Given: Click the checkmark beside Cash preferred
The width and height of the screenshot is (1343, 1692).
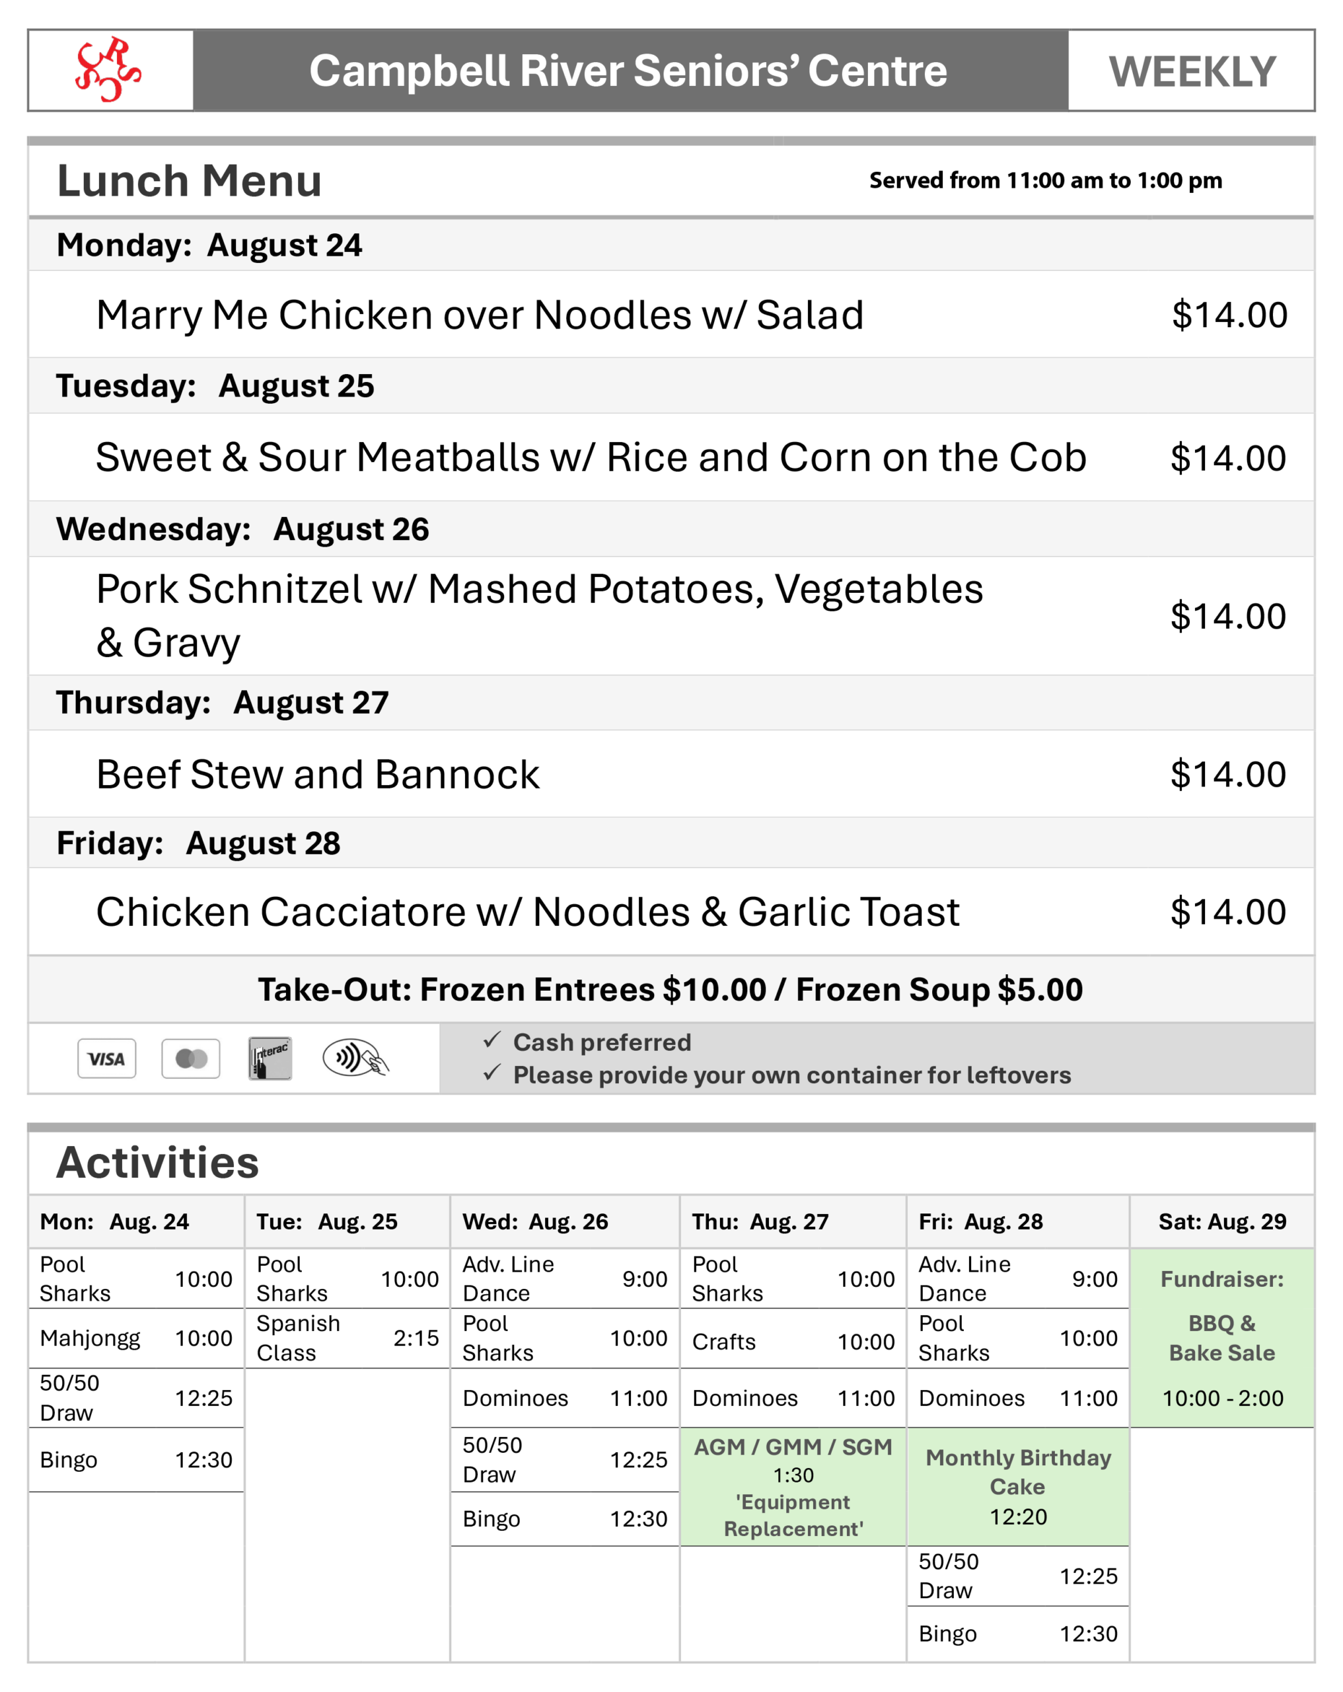Looking at the screenshot, I should coord(492,1040).
